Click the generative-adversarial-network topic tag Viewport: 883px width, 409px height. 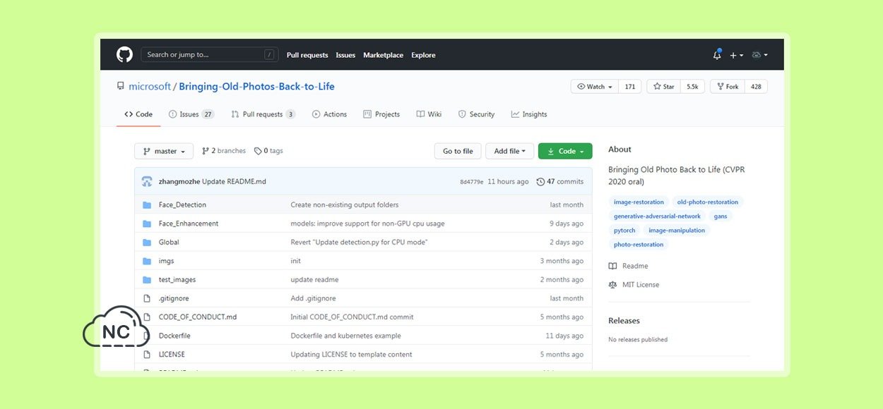click(x=657, y=216)
